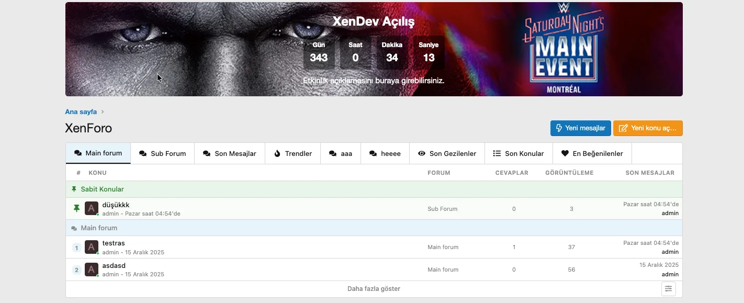The height and width of the screenshot is (303, 744).
Task: Select the Son Konular list tab
Action: [518, 153]
